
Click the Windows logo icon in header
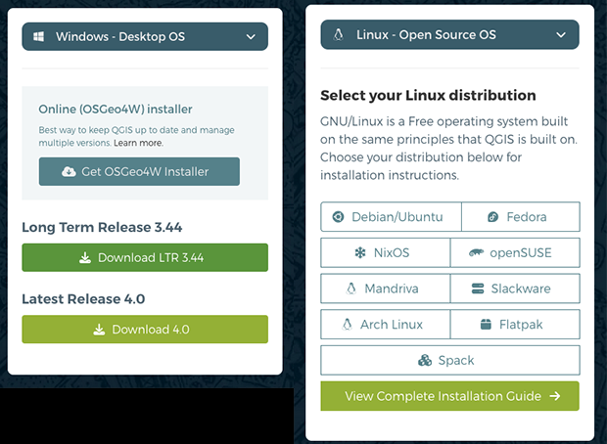point(40,37)
